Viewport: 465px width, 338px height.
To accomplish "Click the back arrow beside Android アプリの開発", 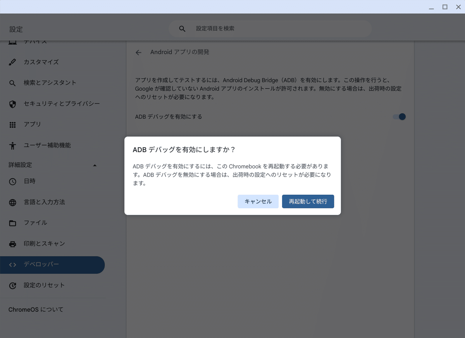I will (138, 52).
